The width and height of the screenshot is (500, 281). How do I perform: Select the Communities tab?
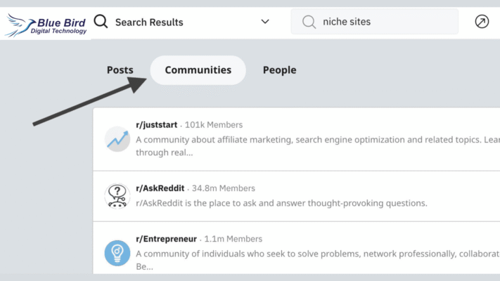click(x=198, y=70)
